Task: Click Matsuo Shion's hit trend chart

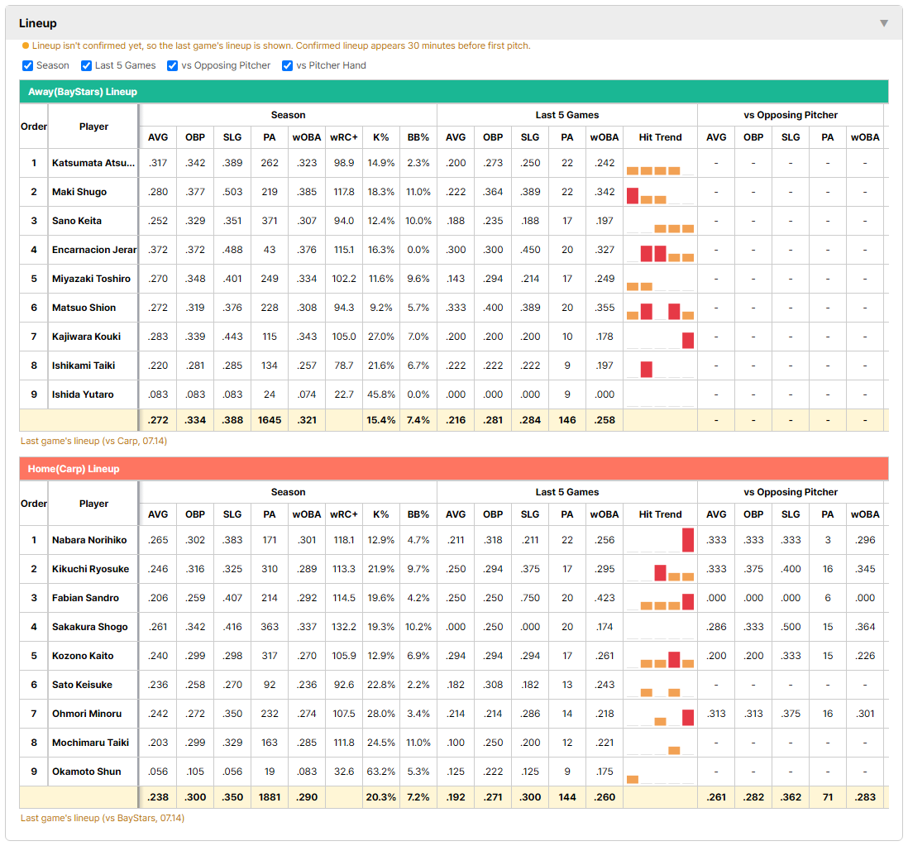Action: (x=660, y=311)
